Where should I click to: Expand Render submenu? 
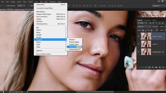pos(51,37)
